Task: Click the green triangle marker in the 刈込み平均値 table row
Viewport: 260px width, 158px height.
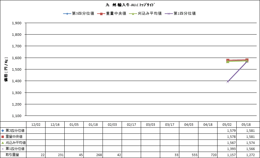Action: click(x=2, y=143)
